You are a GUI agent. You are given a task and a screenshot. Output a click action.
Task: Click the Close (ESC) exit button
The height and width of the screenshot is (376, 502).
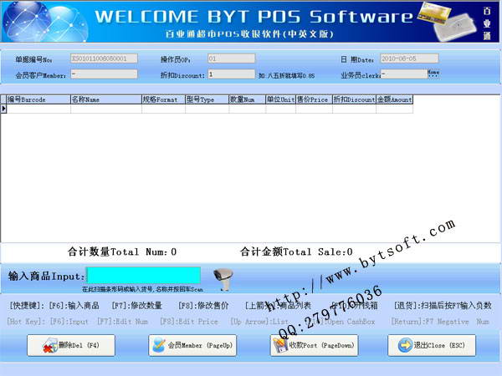click(x=432, y=345)
